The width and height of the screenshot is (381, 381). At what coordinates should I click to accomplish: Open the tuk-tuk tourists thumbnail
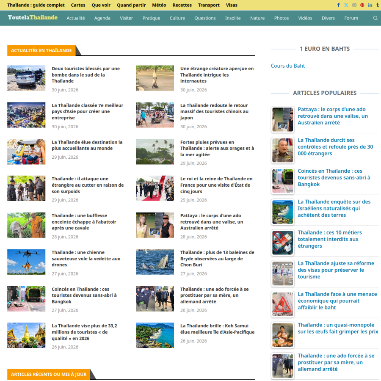click(26, 152)
